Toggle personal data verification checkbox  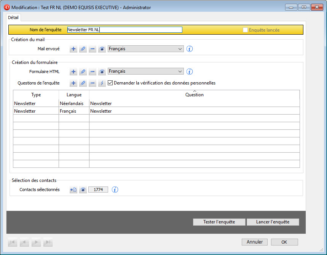(x=111, y=83)
